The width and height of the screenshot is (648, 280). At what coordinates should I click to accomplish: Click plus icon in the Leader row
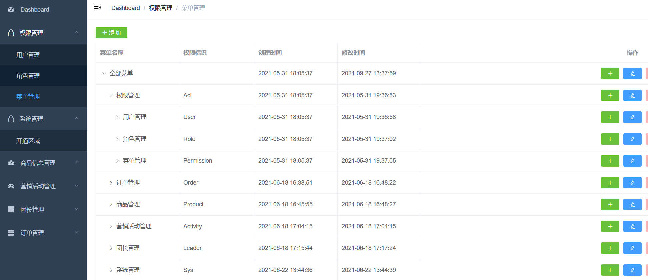610,248
